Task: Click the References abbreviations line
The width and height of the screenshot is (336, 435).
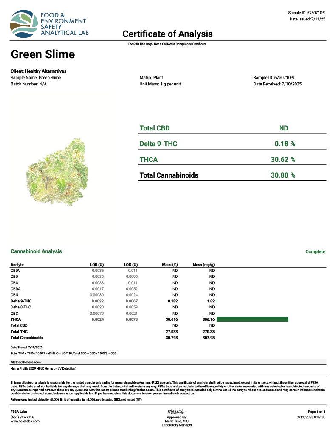Action: [x=76, y=400]
